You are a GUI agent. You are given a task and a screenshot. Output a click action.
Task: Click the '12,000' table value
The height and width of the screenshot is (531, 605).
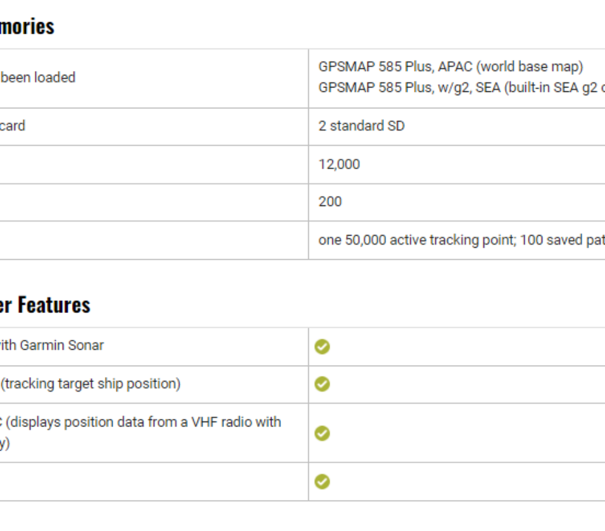tap(339, 165)
